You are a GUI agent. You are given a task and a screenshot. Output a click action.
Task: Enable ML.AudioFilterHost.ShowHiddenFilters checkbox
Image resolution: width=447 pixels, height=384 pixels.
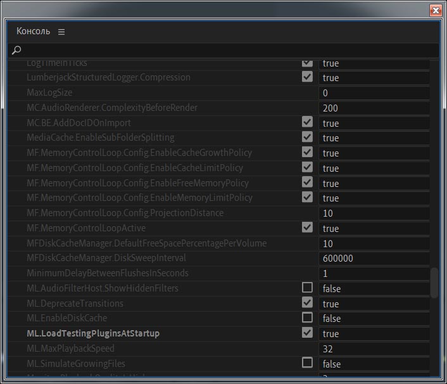[307, 288]
